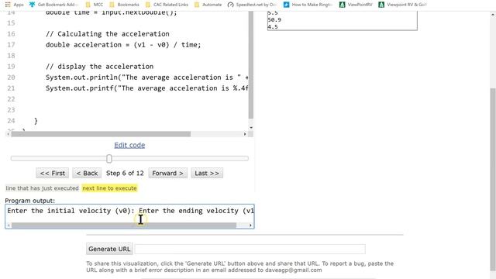The height and width of the screenshot is (279, 496).
Task: Click code line 17 acceleration formula
Action: [x=123, y=45]
